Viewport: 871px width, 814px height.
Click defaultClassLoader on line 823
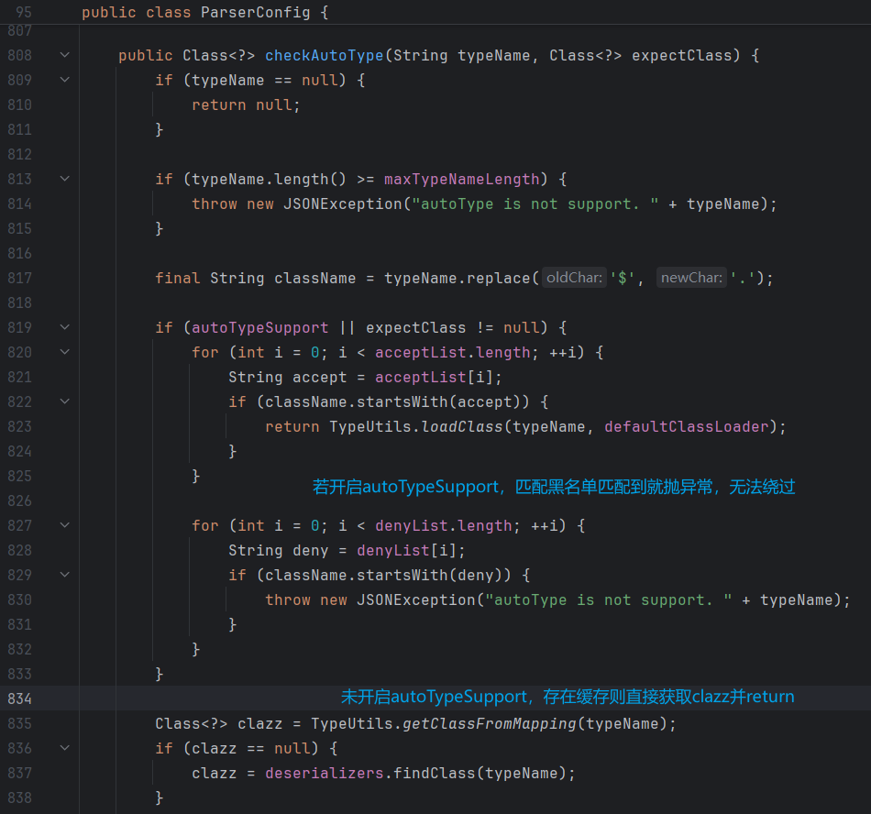(x=687, y=426)
